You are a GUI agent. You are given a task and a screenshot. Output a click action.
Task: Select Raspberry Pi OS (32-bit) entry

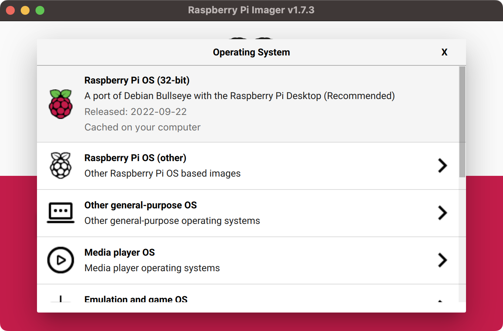click(248, 104)
